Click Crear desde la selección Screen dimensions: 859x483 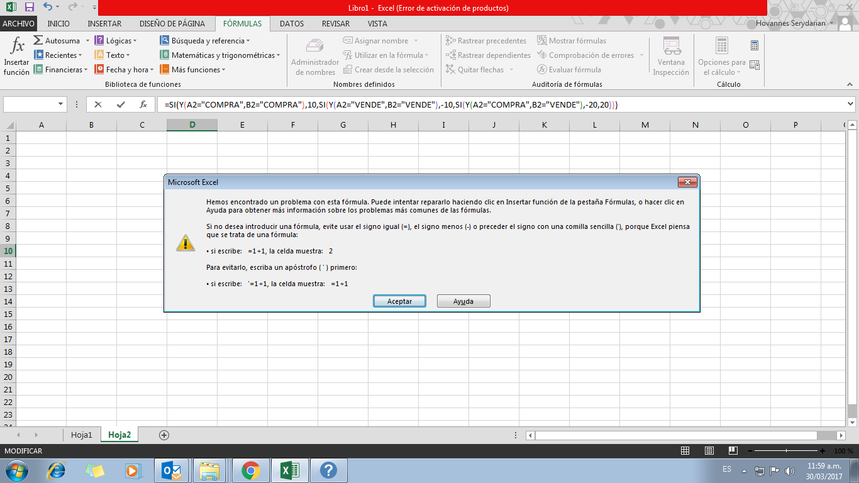[x=389, y=70]
